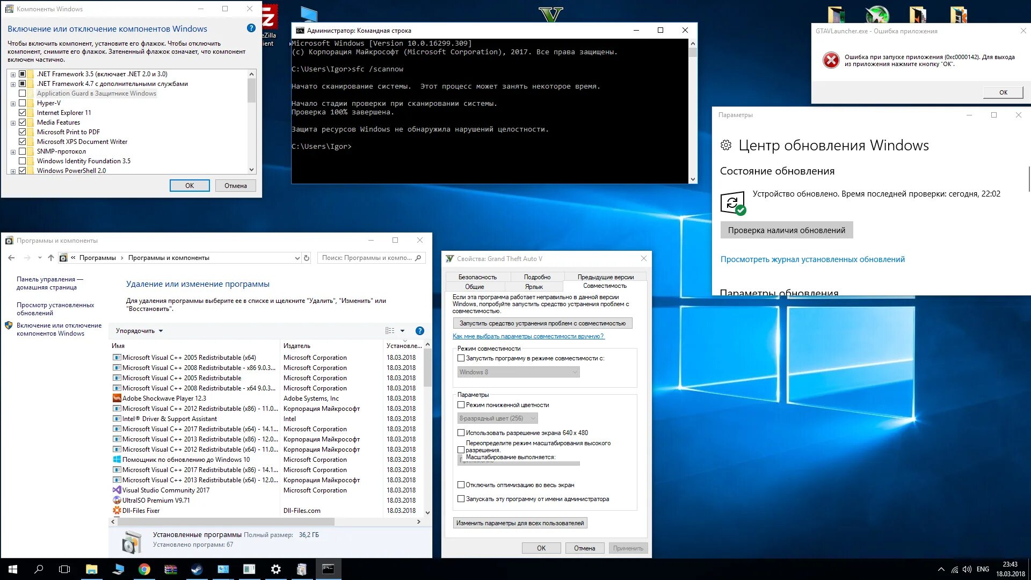Check the Hyper-V component checkbox

point(23,103)
